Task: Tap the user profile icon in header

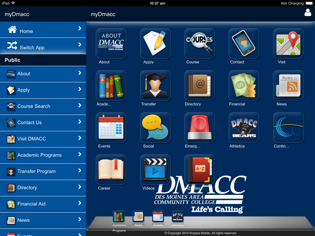Action: point(307,13)
